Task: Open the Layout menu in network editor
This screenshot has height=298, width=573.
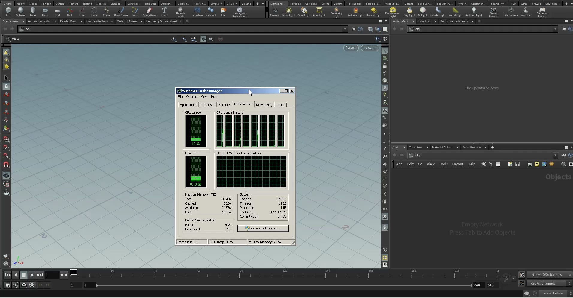Action: pyautogui.click(x=457, y=164)
